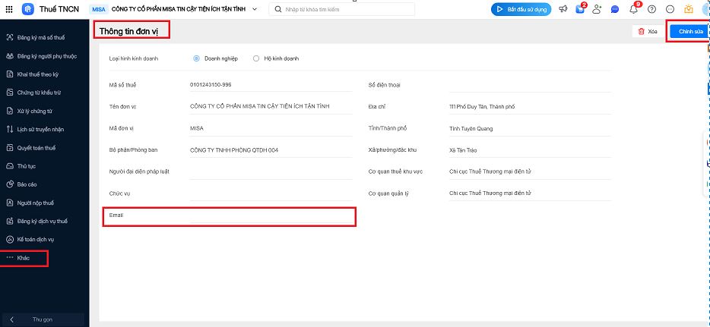
Task: Click the megaphone announcements icon
Action: [x=563, y=9]
